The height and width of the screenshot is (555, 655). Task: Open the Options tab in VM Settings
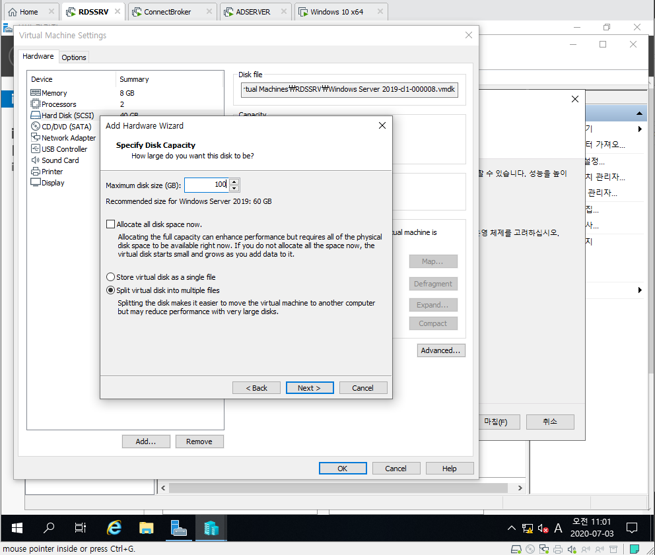coord(74,57)
